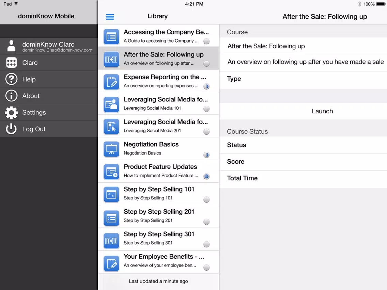Click the filled progress indicator for Product Feature Updates
This screenshot has width=387, height=290.
pyautogui.click(x=206, y=176)
